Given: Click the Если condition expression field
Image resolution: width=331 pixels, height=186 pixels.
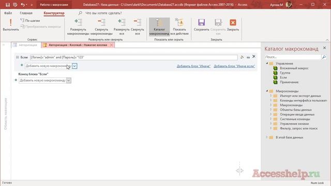Looking at the screenshot, I should [133, 57].
